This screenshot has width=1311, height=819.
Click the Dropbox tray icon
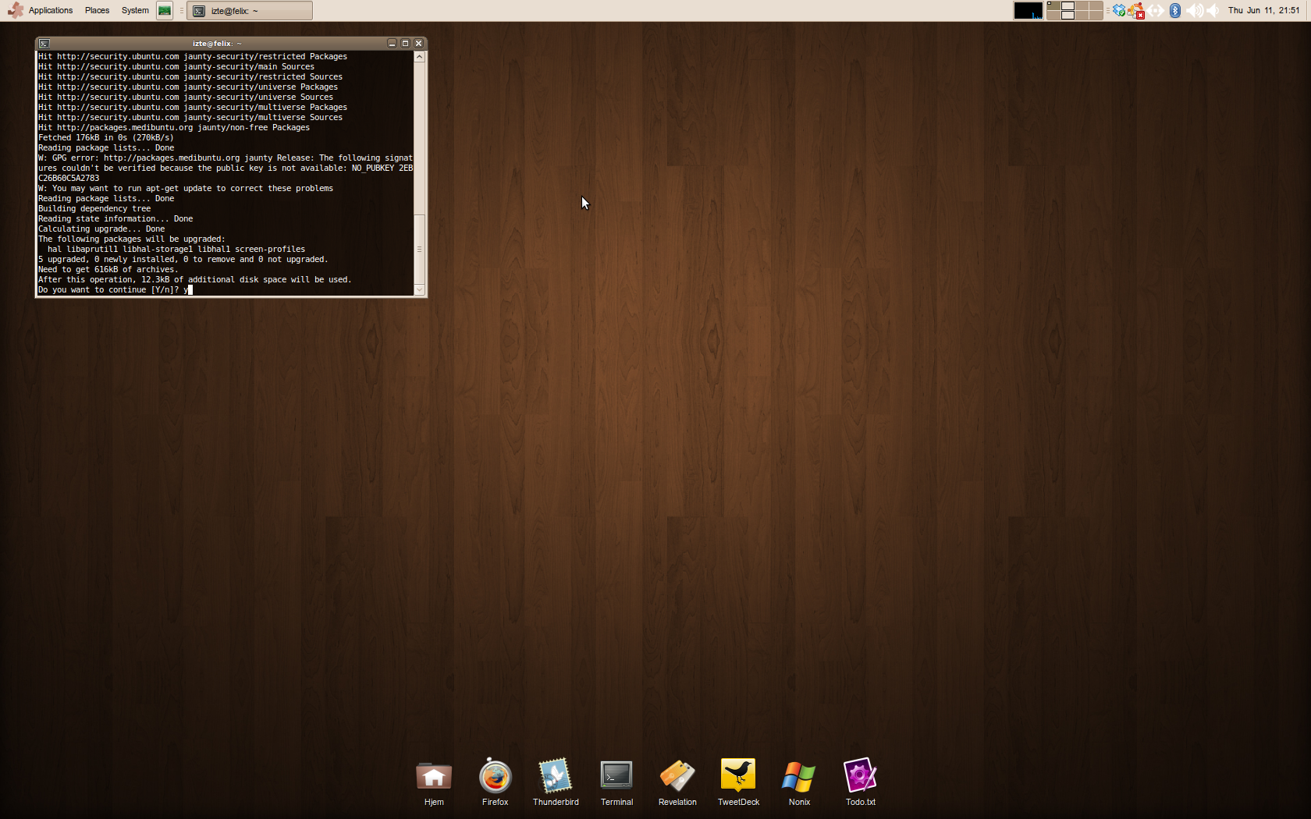click(1119, 10)
